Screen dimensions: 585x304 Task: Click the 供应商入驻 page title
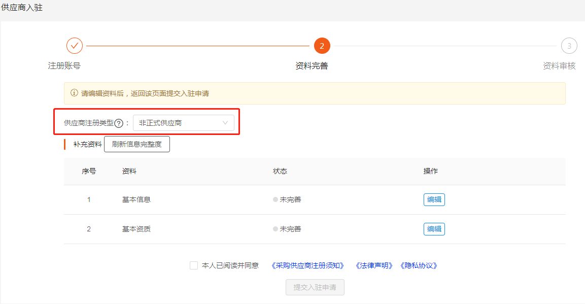click(x=22, y=8)
